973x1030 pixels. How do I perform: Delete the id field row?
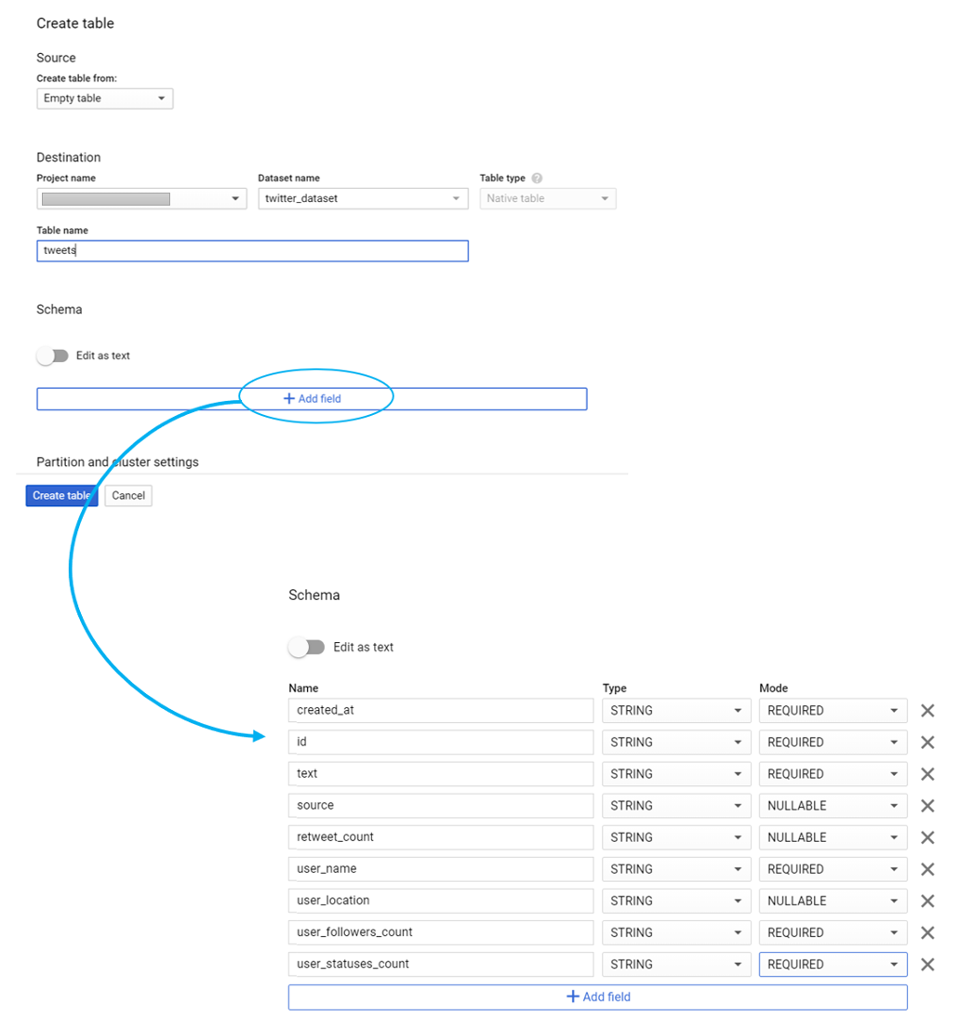coord(927,742)
